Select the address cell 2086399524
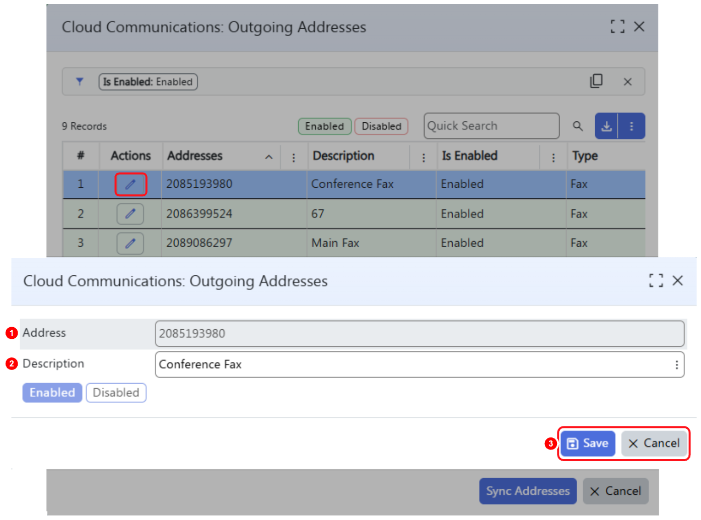 point(234,214)
